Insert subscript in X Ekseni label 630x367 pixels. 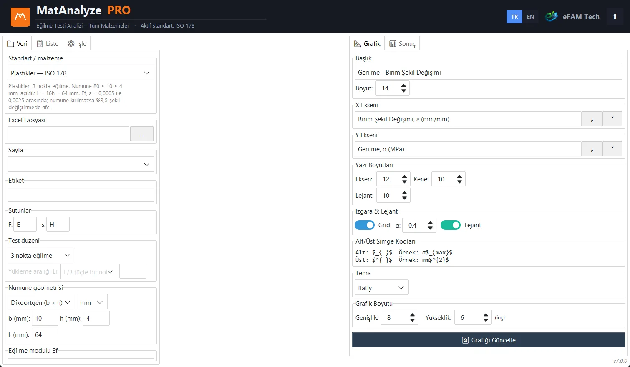592,119
